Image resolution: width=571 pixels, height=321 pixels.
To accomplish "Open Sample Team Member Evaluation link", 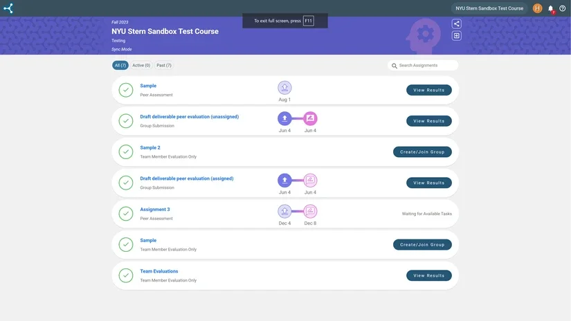I will (148, 241).
